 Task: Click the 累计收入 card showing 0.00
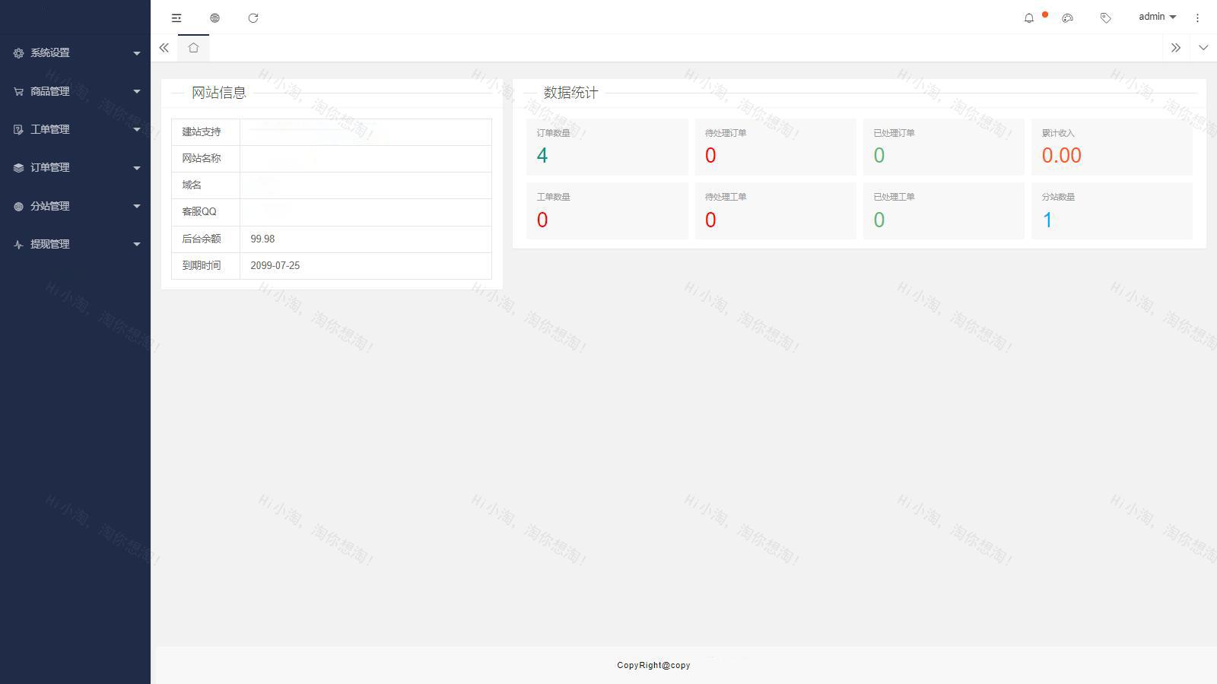point(1112,147)
